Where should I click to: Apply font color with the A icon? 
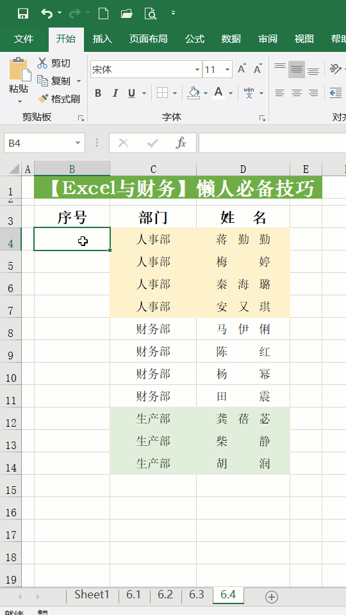click(x=218, y=93)
